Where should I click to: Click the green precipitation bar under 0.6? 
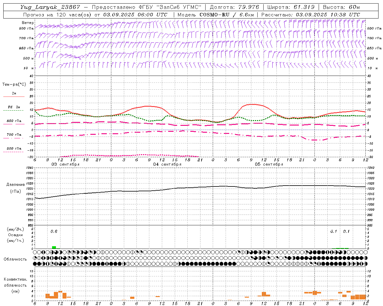pos(54,247)
